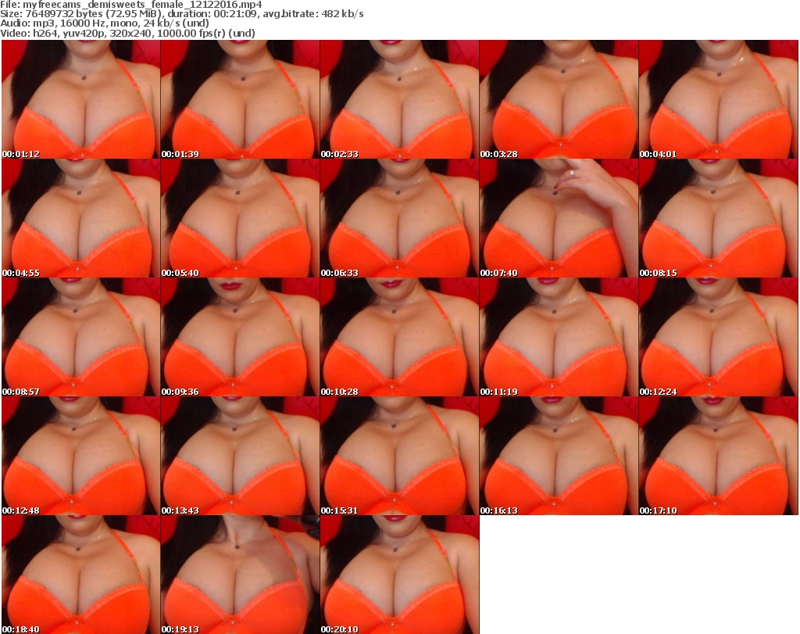
Task: Select the frame at 00:10:28
Action: 399,337
